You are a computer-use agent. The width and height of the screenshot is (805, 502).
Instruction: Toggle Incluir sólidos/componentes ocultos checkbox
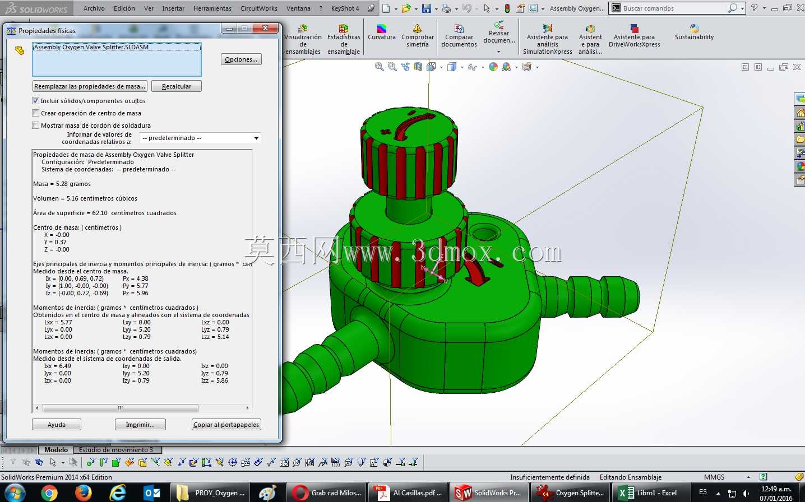(x=36, y=101)
